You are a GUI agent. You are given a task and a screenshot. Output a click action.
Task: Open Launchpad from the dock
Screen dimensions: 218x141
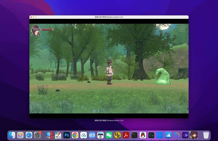point(20,135)
